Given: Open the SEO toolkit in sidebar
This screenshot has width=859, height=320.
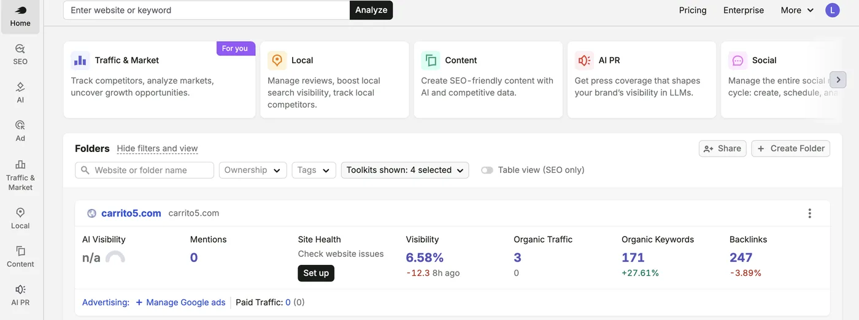Looking at the screenshot, I should point(20,55).
